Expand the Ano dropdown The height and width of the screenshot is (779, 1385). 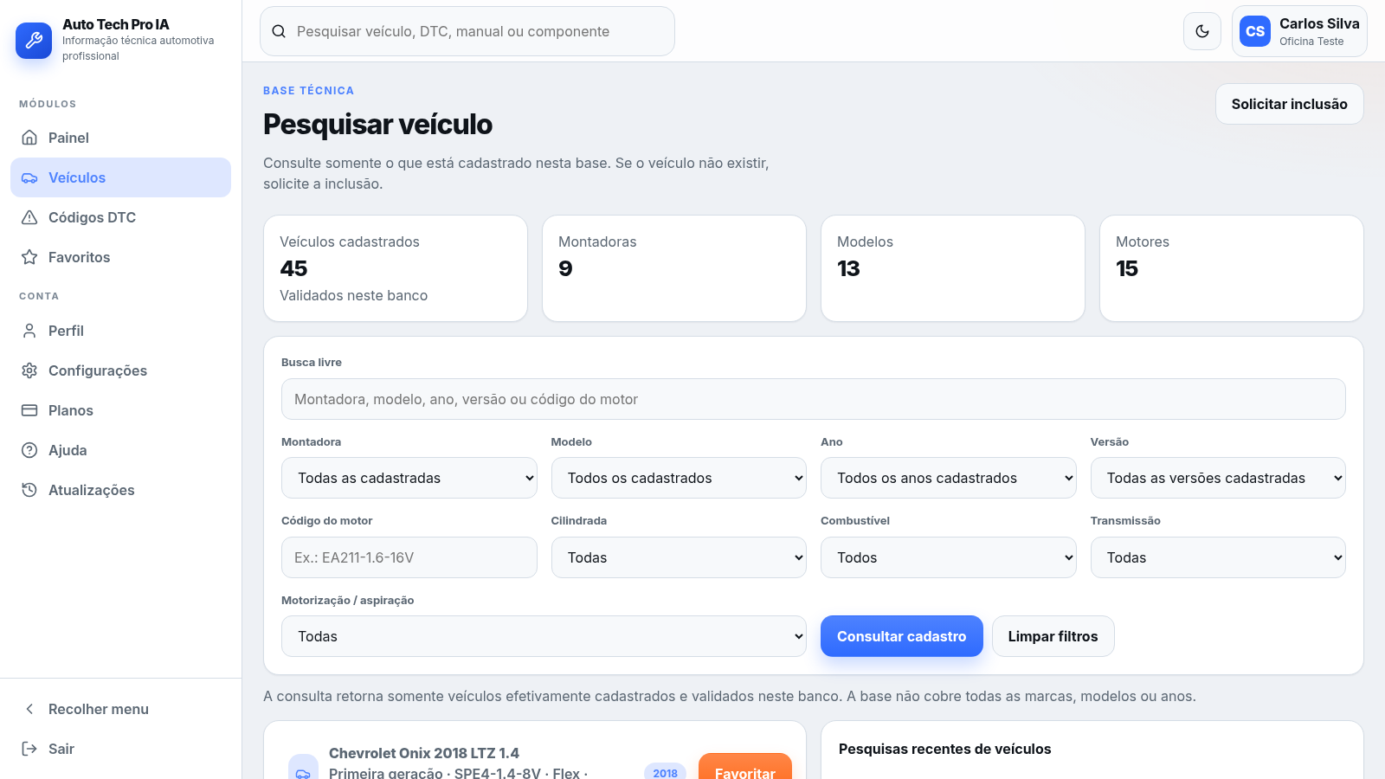[949, 478]
